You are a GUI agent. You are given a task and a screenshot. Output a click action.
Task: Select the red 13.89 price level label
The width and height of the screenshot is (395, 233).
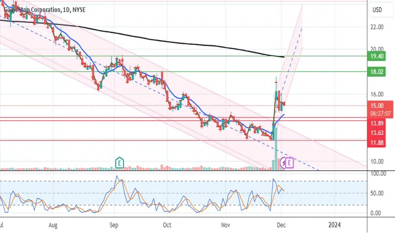click(x=377, y=123)
